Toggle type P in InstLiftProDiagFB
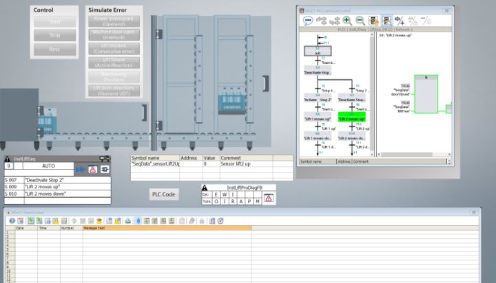 pyautogui.click(x=249, y=201)
